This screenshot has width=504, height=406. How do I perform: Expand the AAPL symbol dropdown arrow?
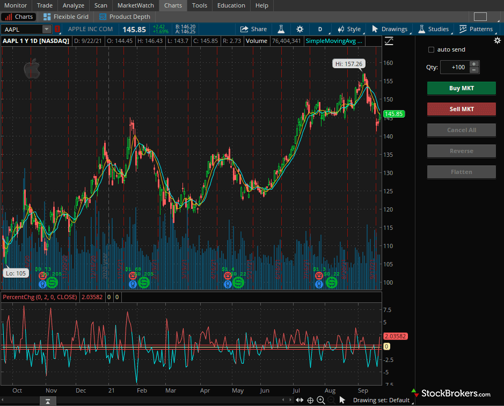click(47, 29)
